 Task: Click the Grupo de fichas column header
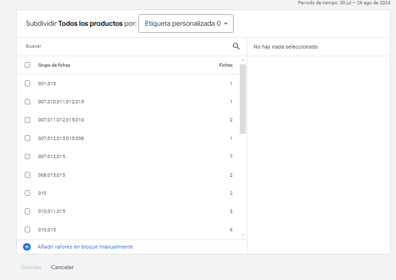(54, 65)
